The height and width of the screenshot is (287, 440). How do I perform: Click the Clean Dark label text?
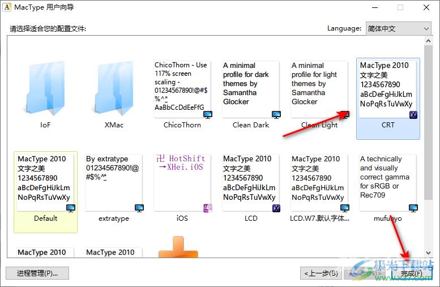(251, 125)
